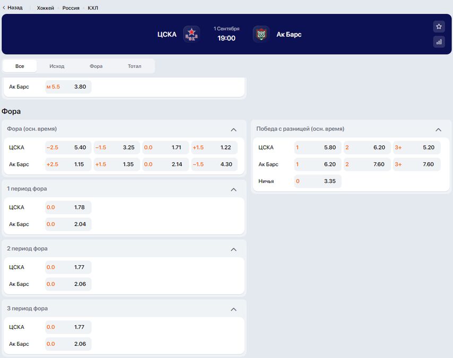Click the Ак Барс team name in header
The height and width of the screenshot is (358, 453).
[x=289, y=34]
